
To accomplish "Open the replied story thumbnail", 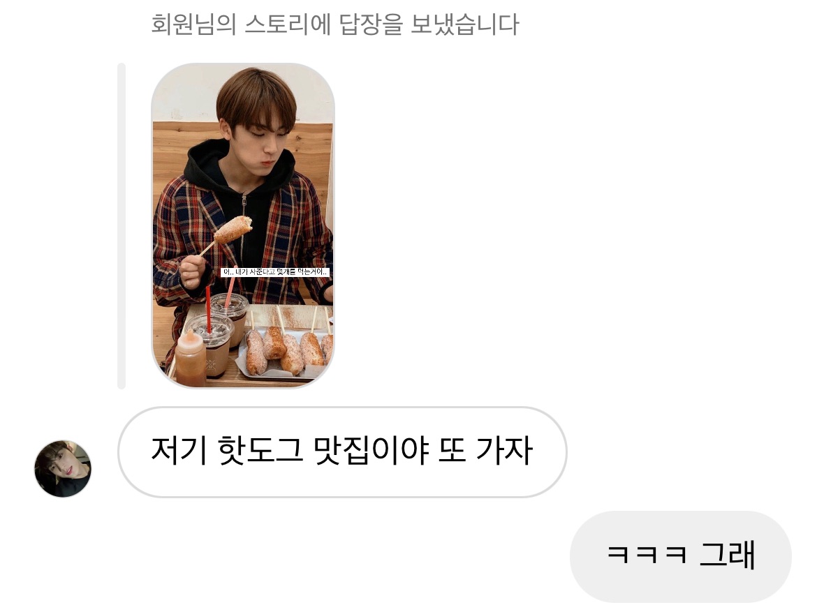I will [x=243, y=225].
